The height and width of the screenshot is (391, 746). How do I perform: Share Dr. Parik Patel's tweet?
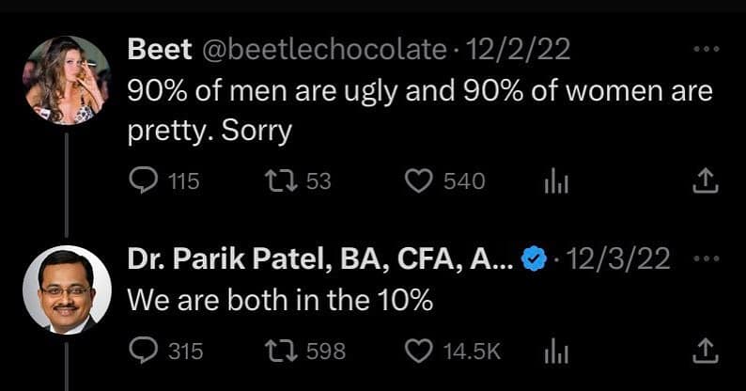tap(705, 352)
